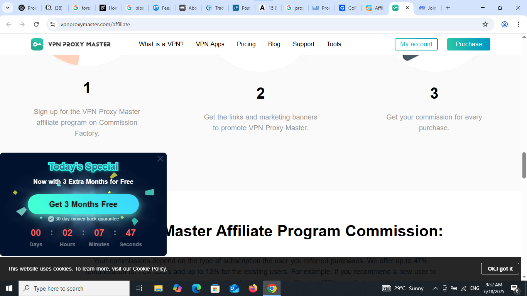Viewport: 527px width, 296px height.
Task: Open the Blog nav link
Action: (x=274, y=44)
